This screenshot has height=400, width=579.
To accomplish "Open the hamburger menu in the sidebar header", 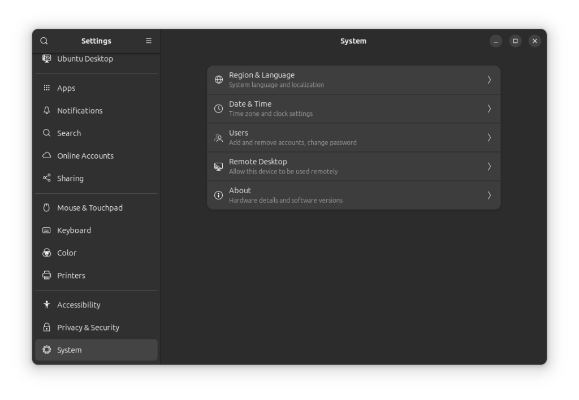I will 149,41.
